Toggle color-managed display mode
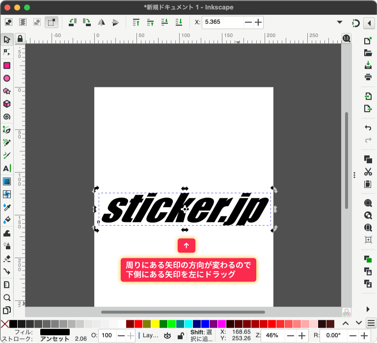Image resolution: width=377 pixels, height=343 pixels. [x=347, y=312]
